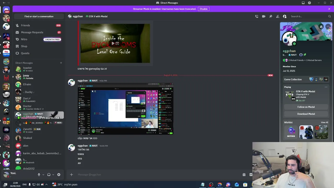
Task: Open the Kick stream screenshot attachment
Action: [x=126, y=109]
